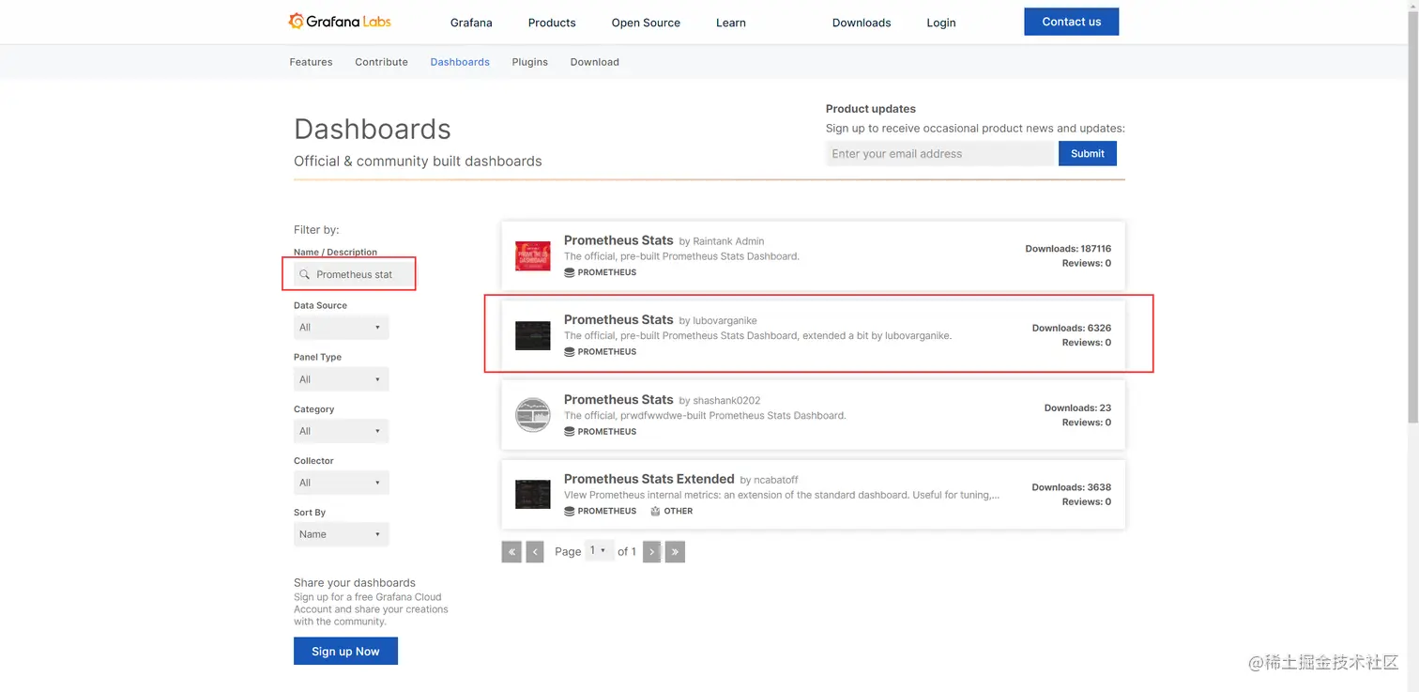Go to last page with double-right arrow
The width and height of the screenshot is (1419, 692).
[x=675, y=552]
